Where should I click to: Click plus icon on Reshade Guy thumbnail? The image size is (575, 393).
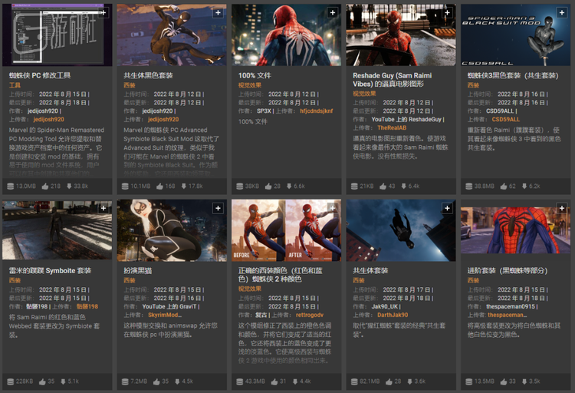pyautogui.click(x=446, y=13)
